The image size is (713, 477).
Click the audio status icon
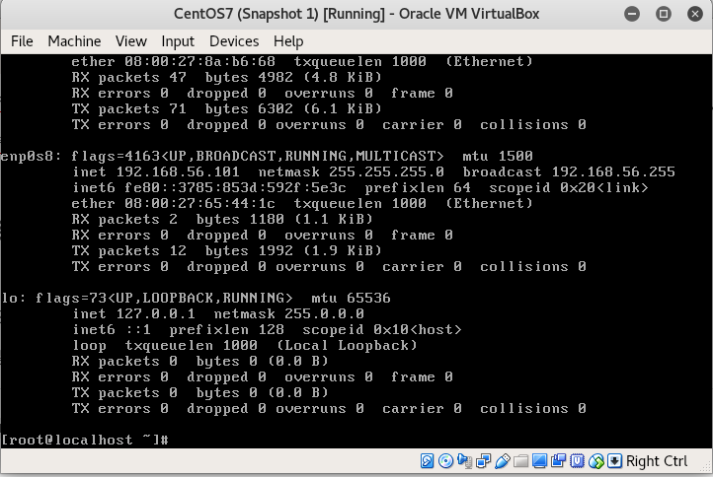pyautogui.click(x=465, y=461)
